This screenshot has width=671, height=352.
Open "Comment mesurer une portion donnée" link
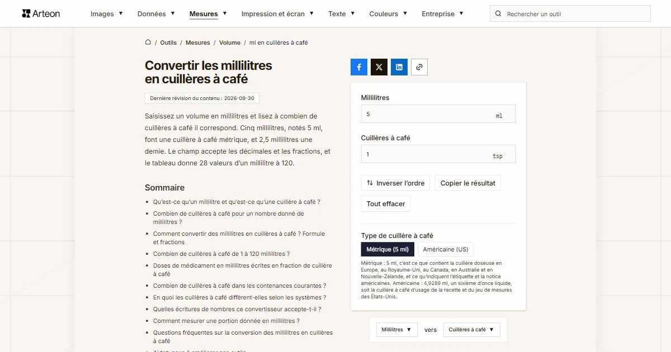pyautogui.click(x=226, y=321)
